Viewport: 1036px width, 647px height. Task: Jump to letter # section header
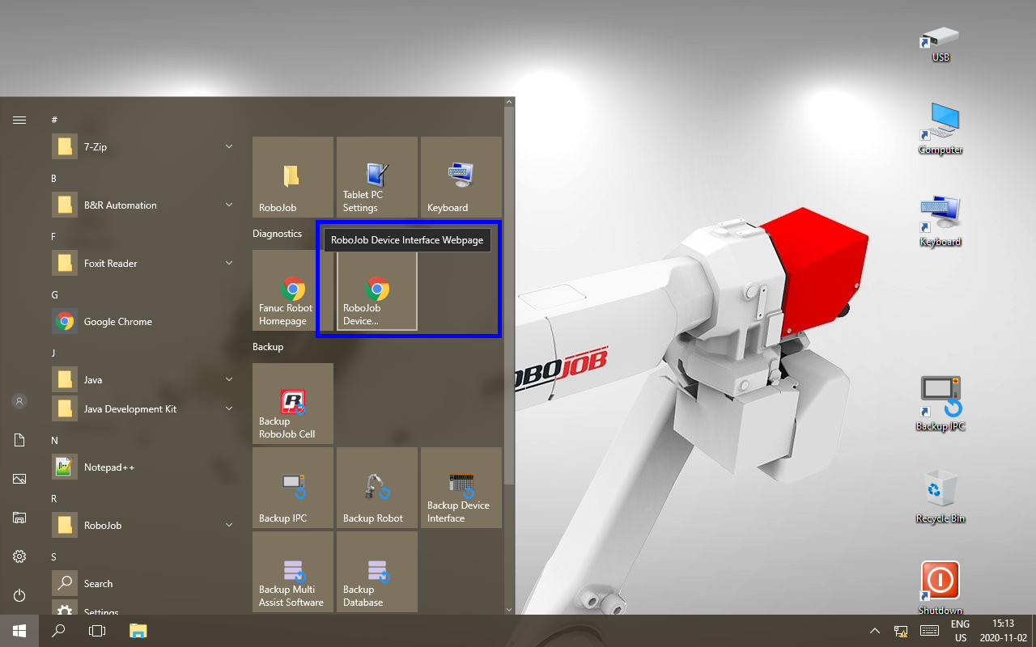click(x=54, y=120)
